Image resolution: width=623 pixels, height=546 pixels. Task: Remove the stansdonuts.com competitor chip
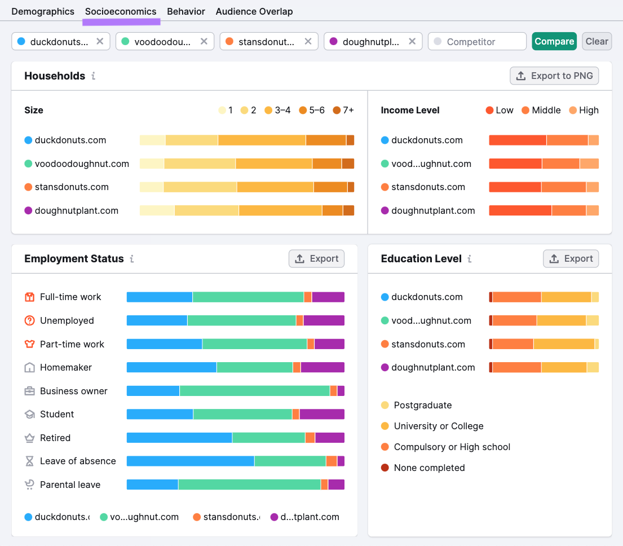pyautogui.click(x=307, y=41)
